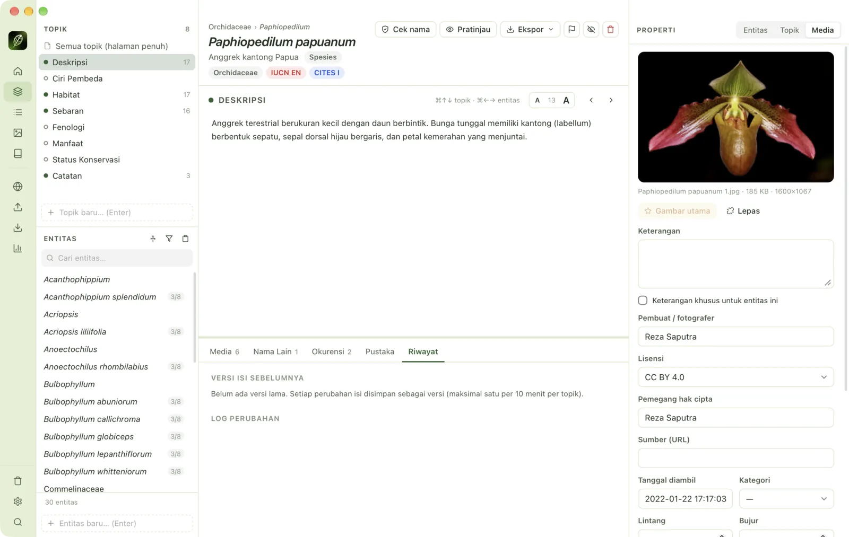Click the filter icon in Entitas header
The image size is (849, 537).
click(169, 239)
